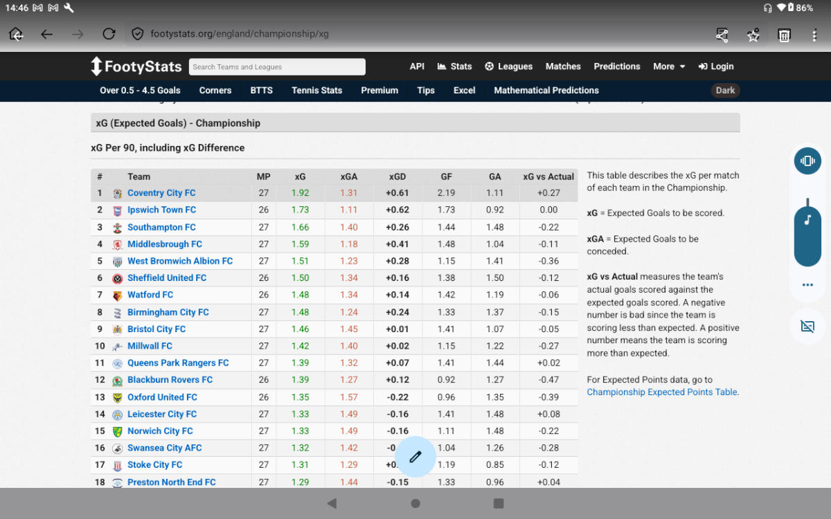Toggle live captions off icon
Screen dimensions: 831x519
click(807, 327)
